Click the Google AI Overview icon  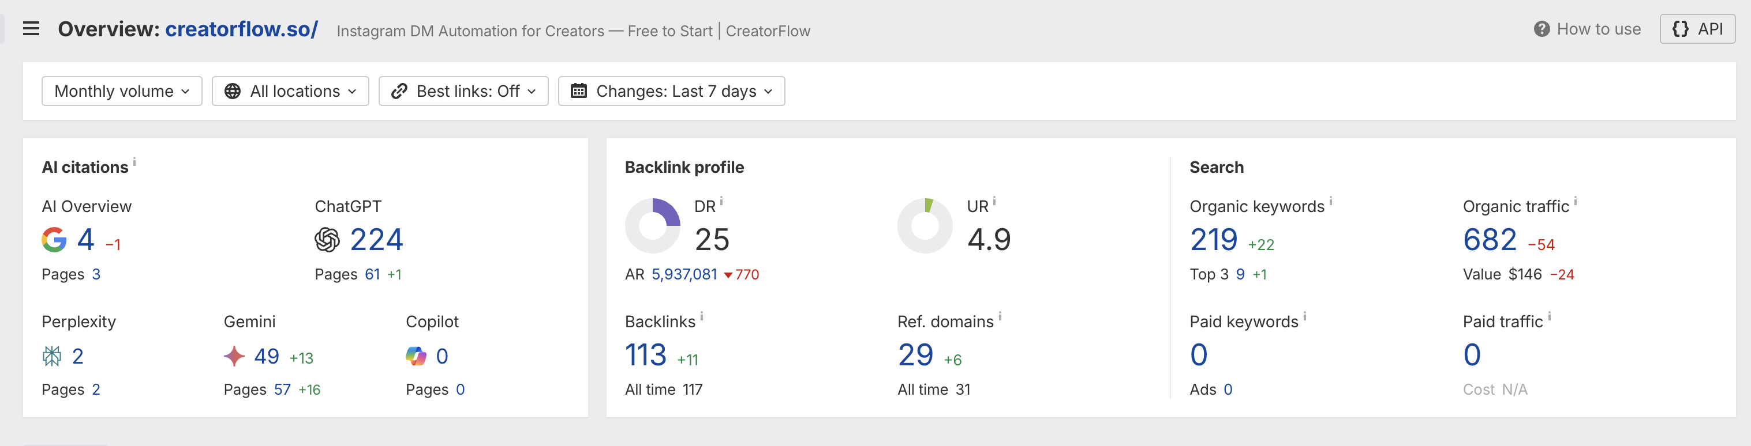coord(54,240)
